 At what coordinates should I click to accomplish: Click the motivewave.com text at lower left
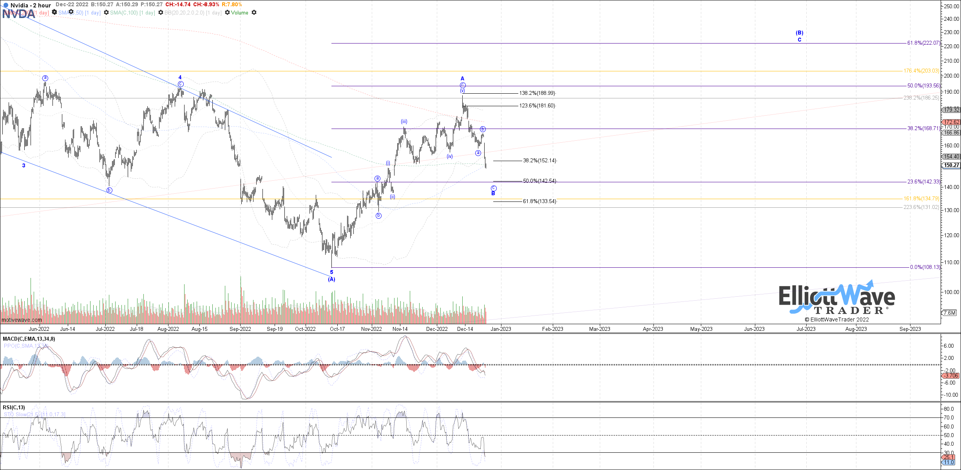22,320
